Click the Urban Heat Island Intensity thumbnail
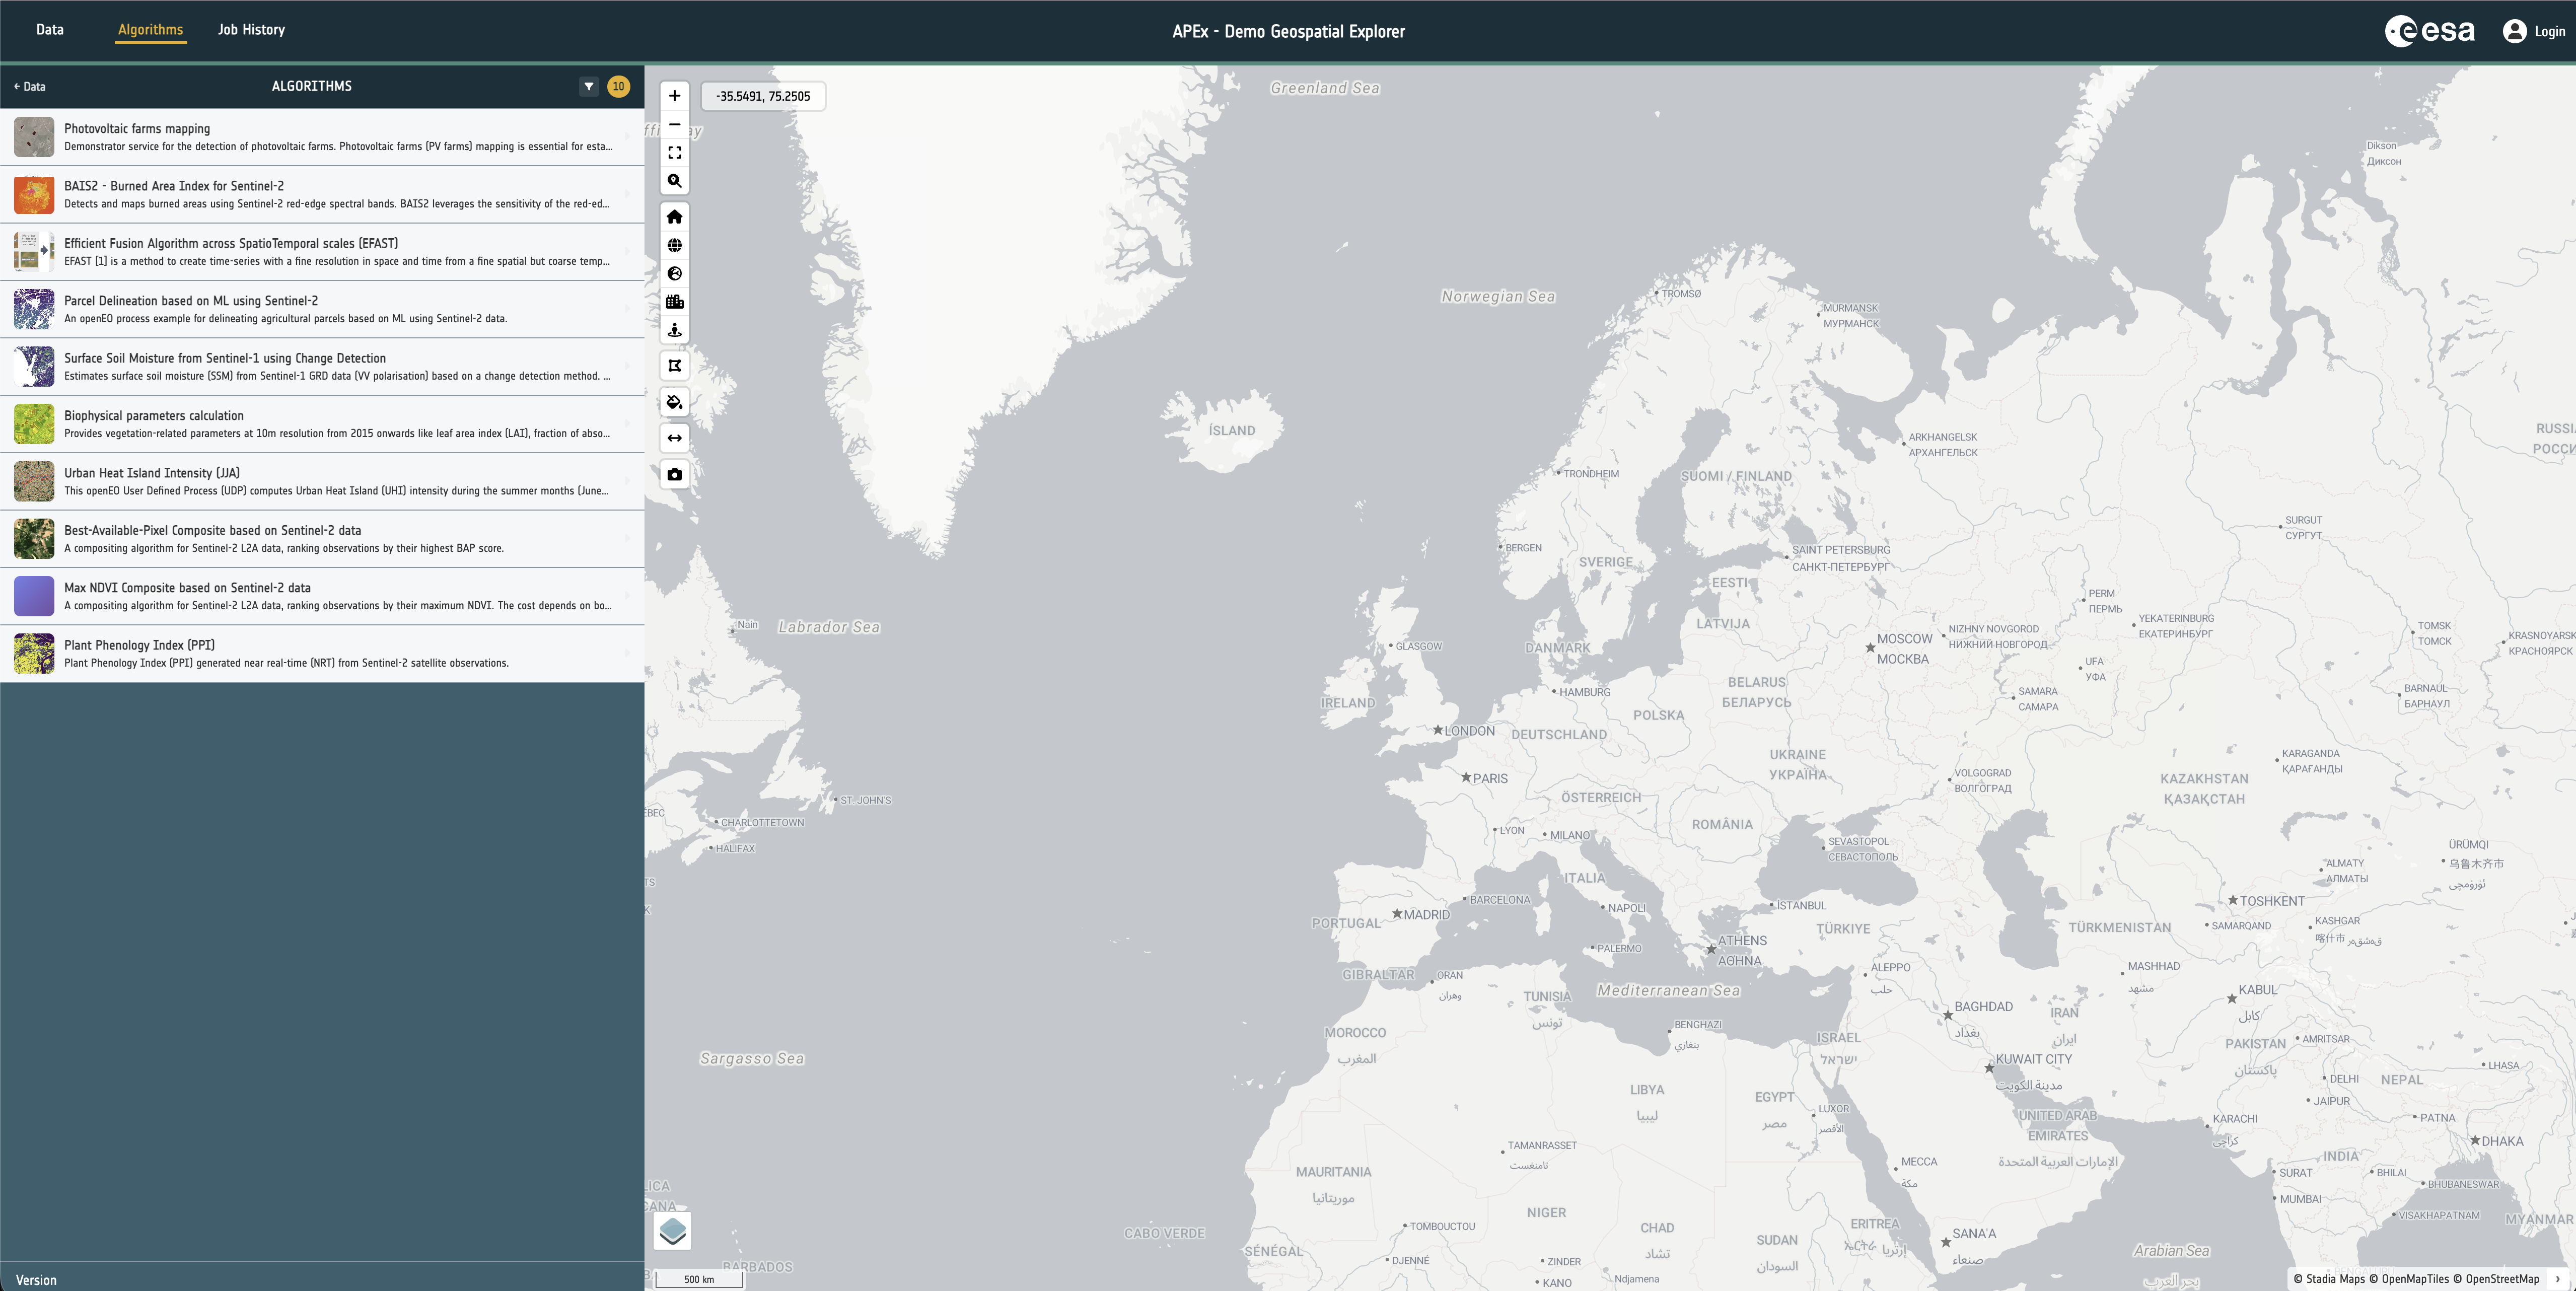Image resolution: width=2576 pixels, height=1291 pixels. pyautogui.click(x=34, y=481)
